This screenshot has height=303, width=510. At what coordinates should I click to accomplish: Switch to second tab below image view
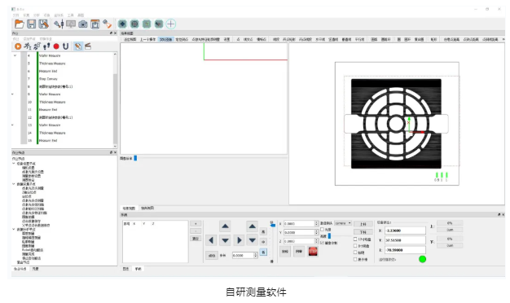[147, 208]
